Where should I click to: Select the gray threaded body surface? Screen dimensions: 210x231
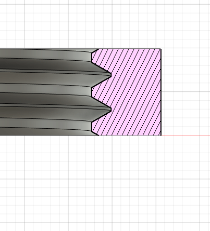[x=45, y=92]
